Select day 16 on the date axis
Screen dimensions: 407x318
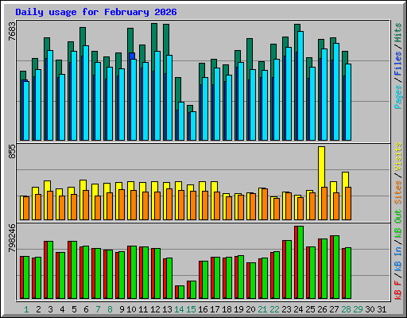point(203,309)
